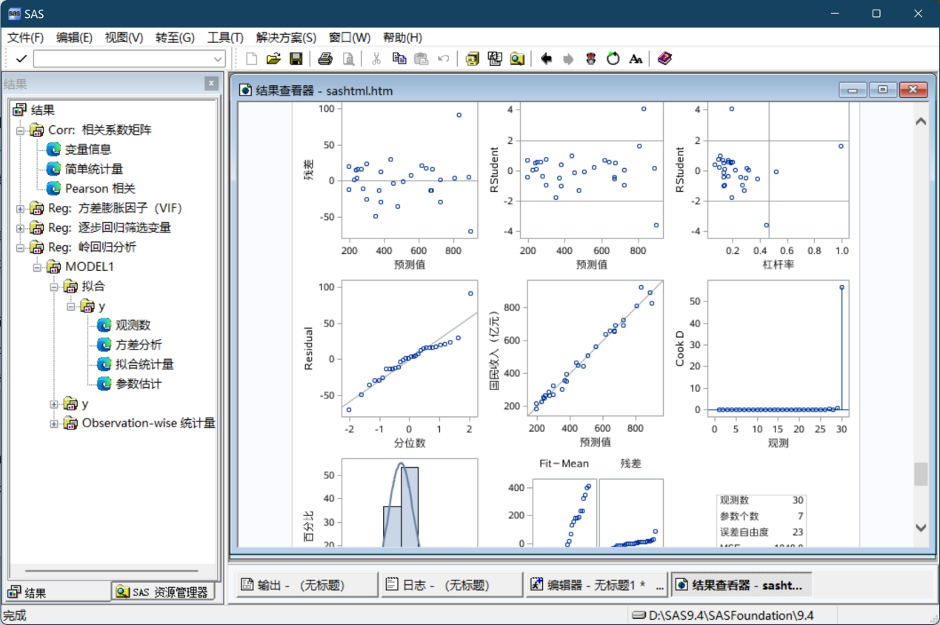Collapse the Reg: 岭回归分析 node

(20, 248)
